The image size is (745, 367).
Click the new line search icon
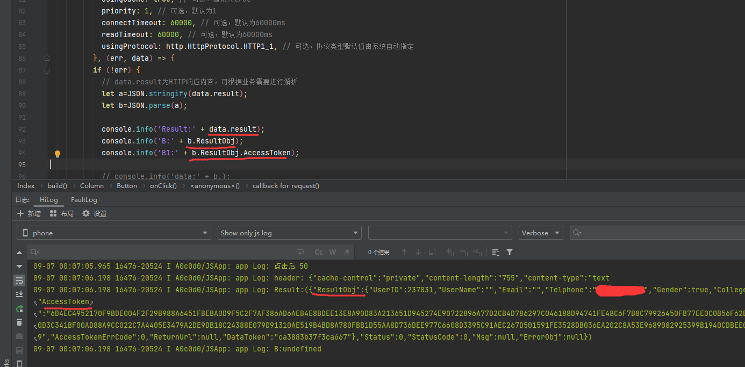tap(300, 252)
